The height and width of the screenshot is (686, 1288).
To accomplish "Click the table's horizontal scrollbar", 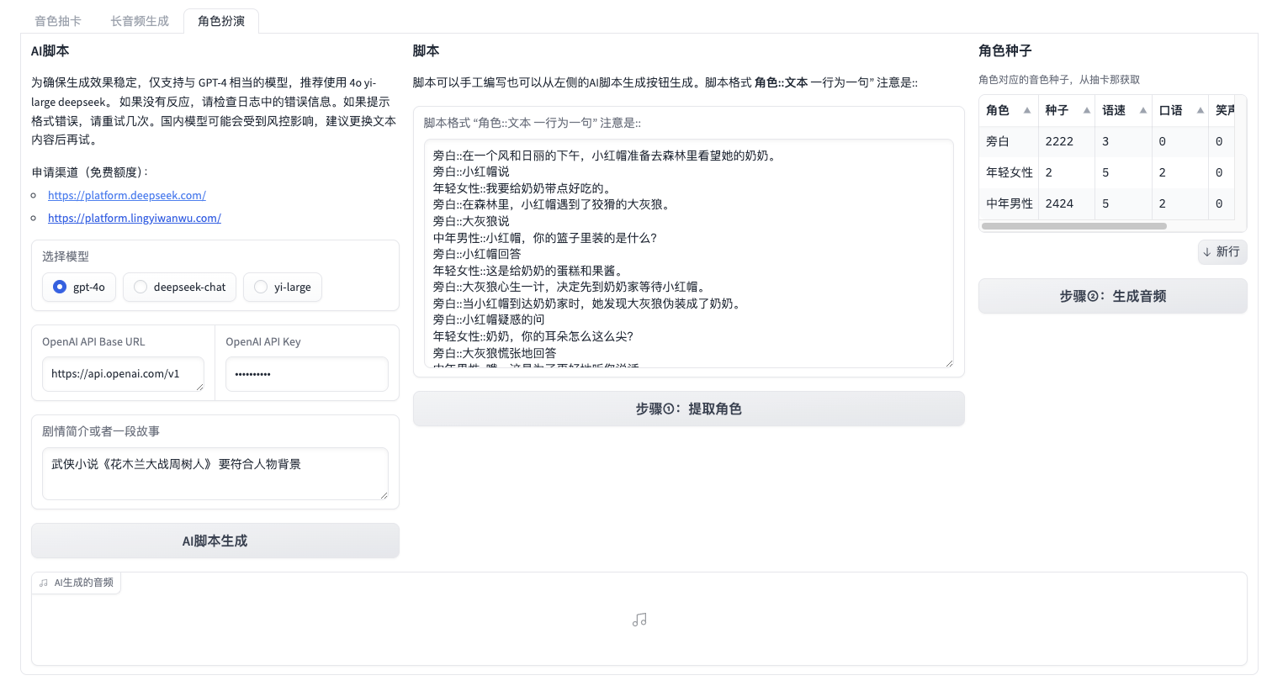I will 1074,226.
